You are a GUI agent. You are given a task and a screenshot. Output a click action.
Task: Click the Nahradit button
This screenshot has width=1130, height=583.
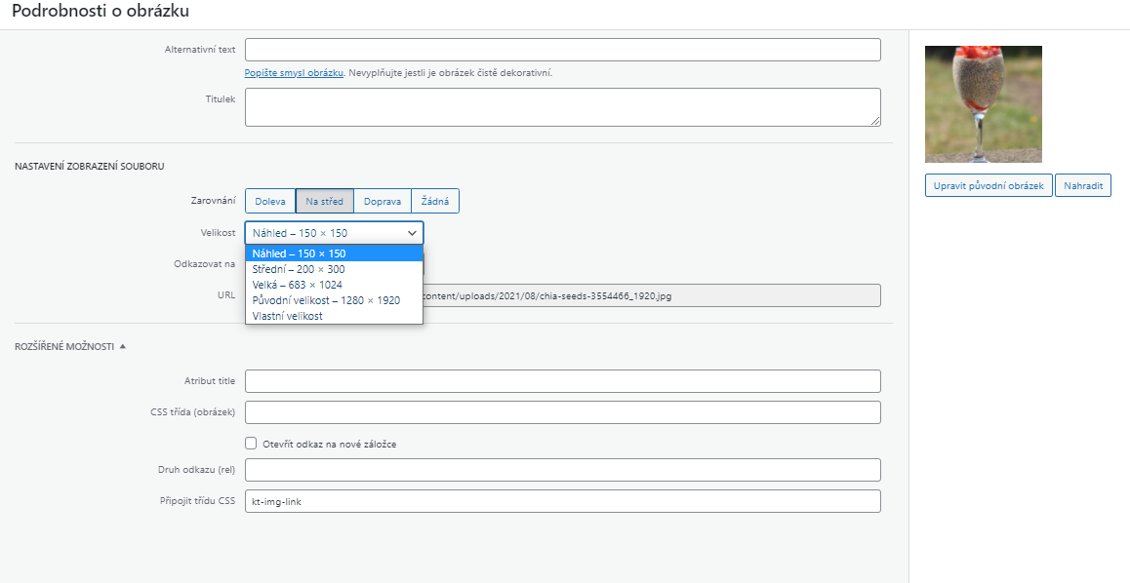[1082, 185]
